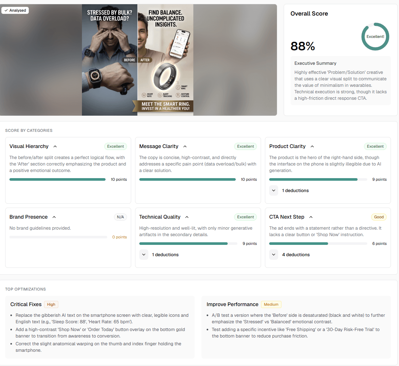Click the 'A/B test a version' suggestion

pos(298,318)
